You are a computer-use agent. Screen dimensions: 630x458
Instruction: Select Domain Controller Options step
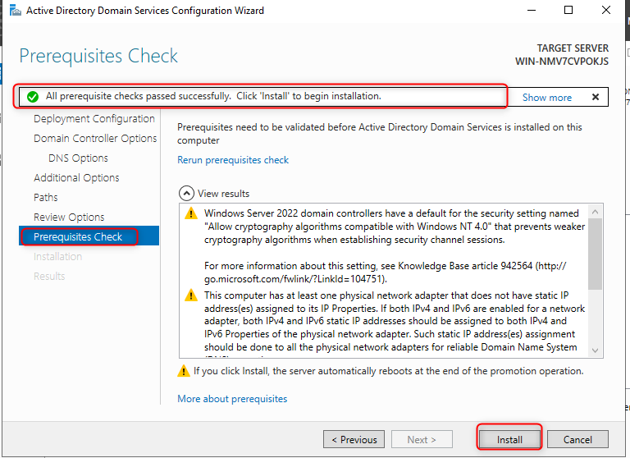(95, 139)
